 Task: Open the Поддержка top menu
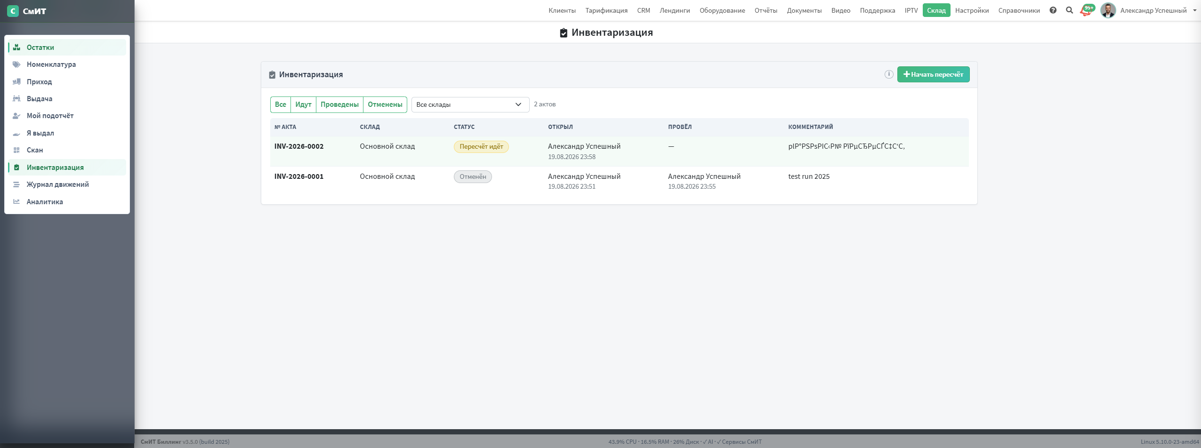click(x=878, y=10)
